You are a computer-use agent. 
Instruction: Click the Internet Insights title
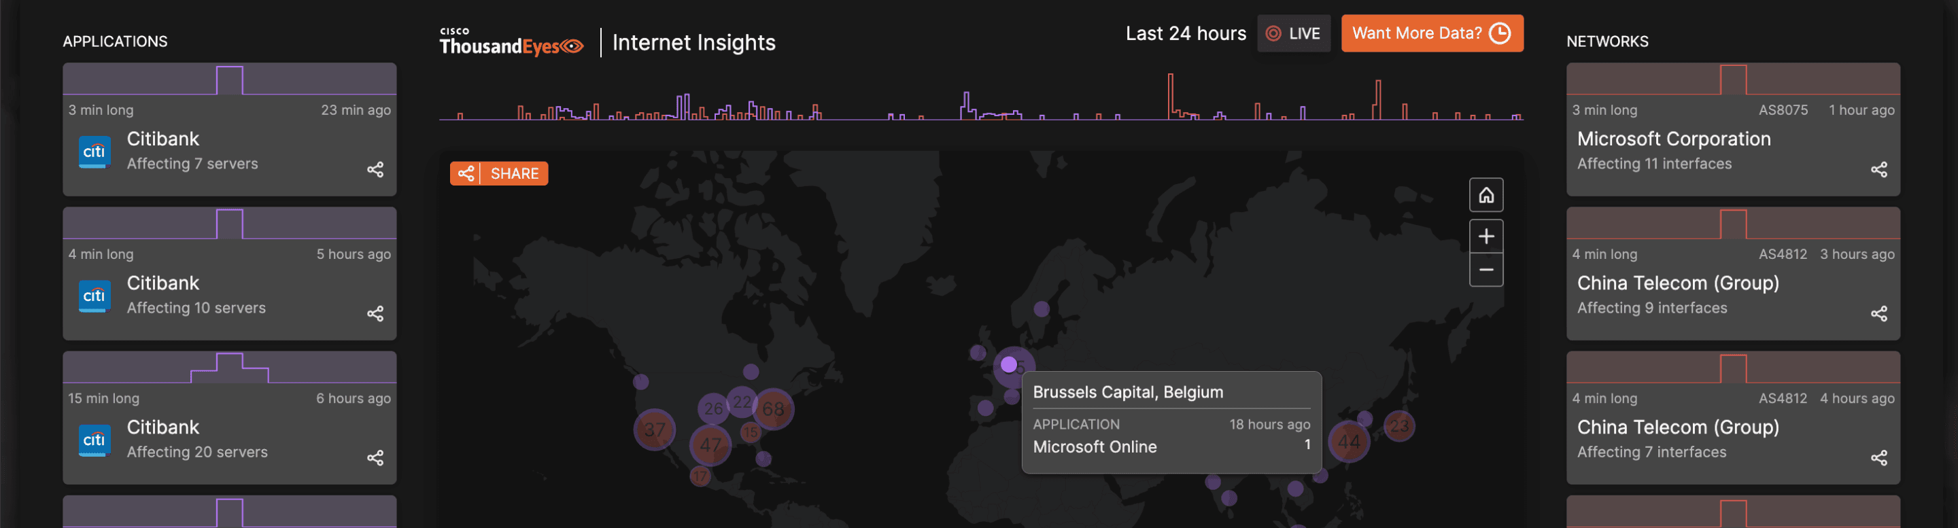point(694,43)
